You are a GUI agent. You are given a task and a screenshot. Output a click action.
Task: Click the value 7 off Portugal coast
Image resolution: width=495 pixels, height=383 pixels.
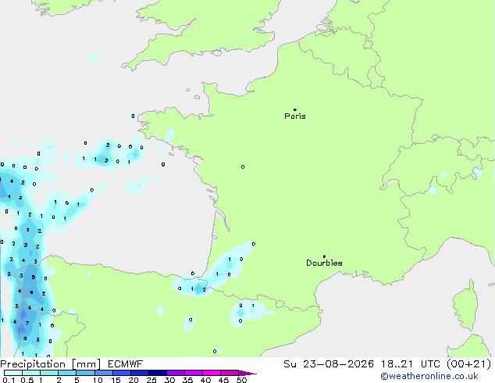[27, 323]
